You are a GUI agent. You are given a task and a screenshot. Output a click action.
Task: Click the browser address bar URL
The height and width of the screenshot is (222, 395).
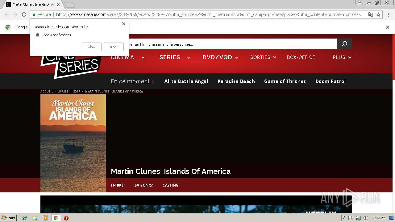210,14
